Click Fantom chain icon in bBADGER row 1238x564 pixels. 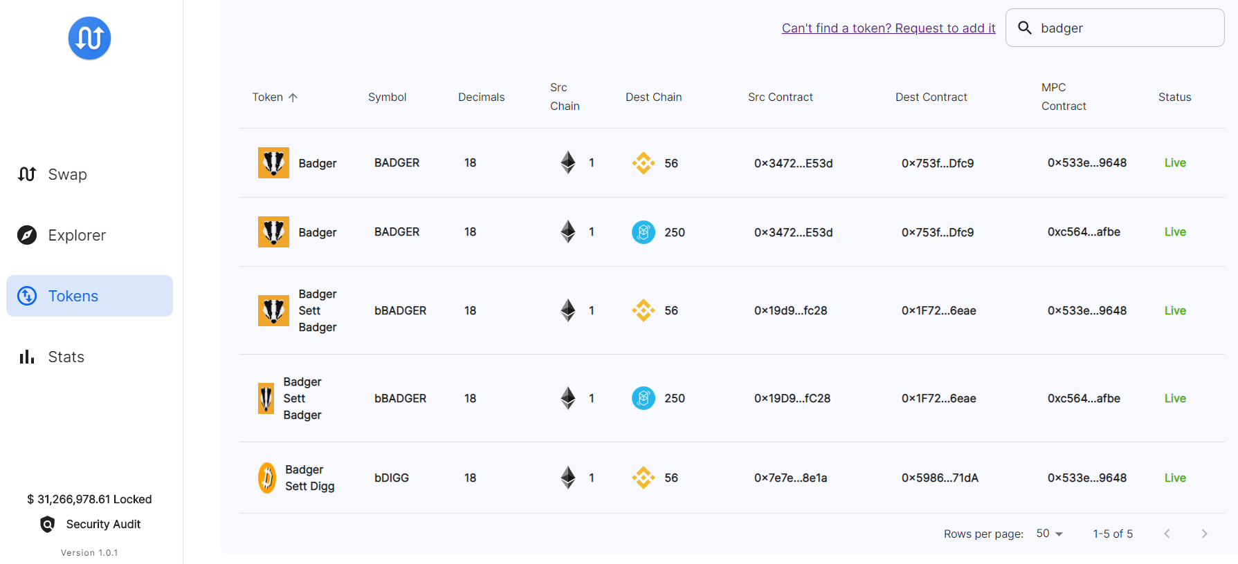pyautogui.click(x=644, y=398)
